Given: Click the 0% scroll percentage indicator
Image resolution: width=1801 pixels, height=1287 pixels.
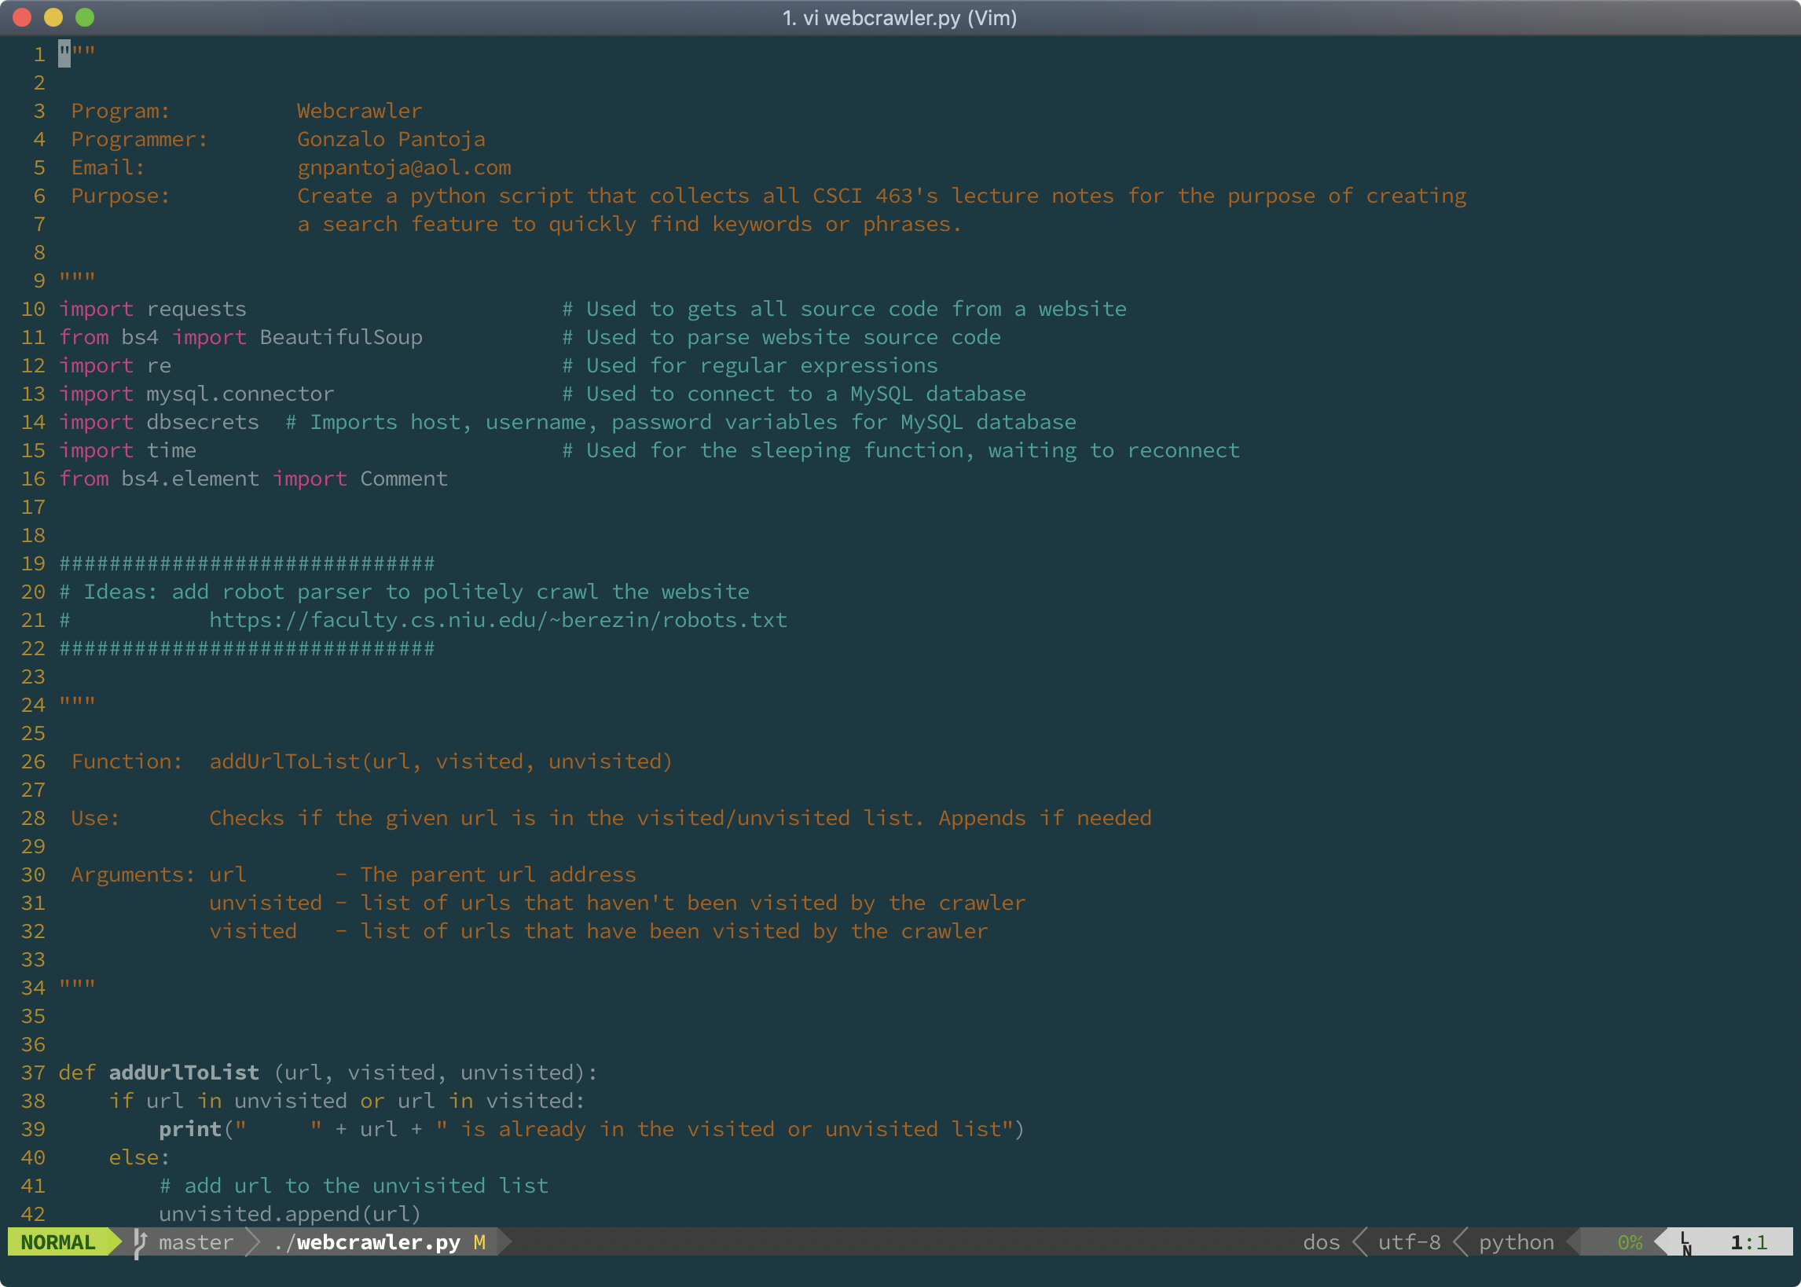Looking at the screenshot, I should coord(1629,1242).
